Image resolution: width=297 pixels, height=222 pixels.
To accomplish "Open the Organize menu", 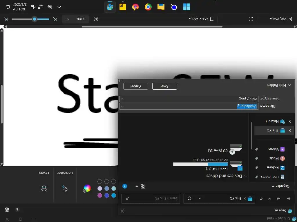I will (280, 186).
